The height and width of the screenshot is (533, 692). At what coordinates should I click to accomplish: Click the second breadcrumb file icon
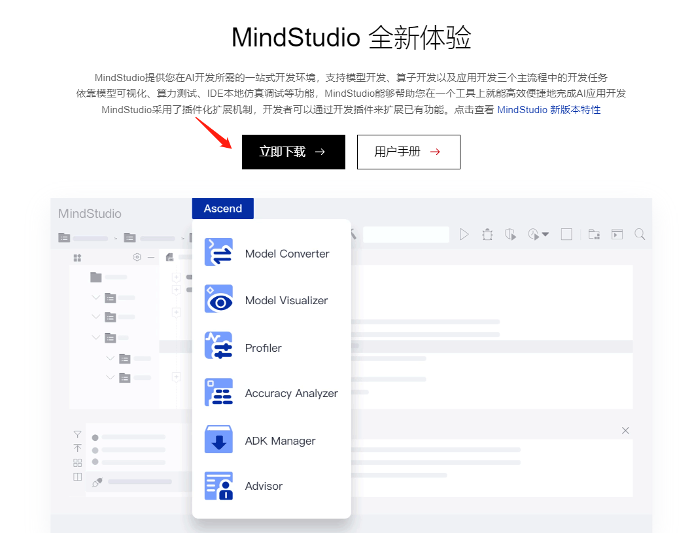click(130, 238)
